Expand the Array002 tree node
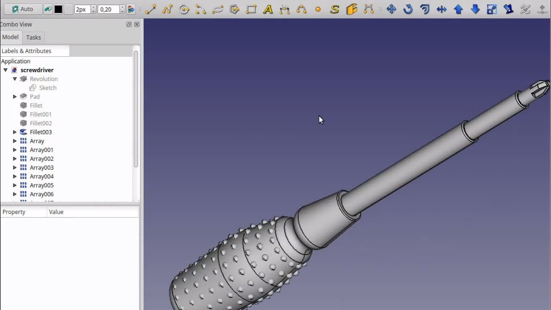551x310 pixels. 15,159
